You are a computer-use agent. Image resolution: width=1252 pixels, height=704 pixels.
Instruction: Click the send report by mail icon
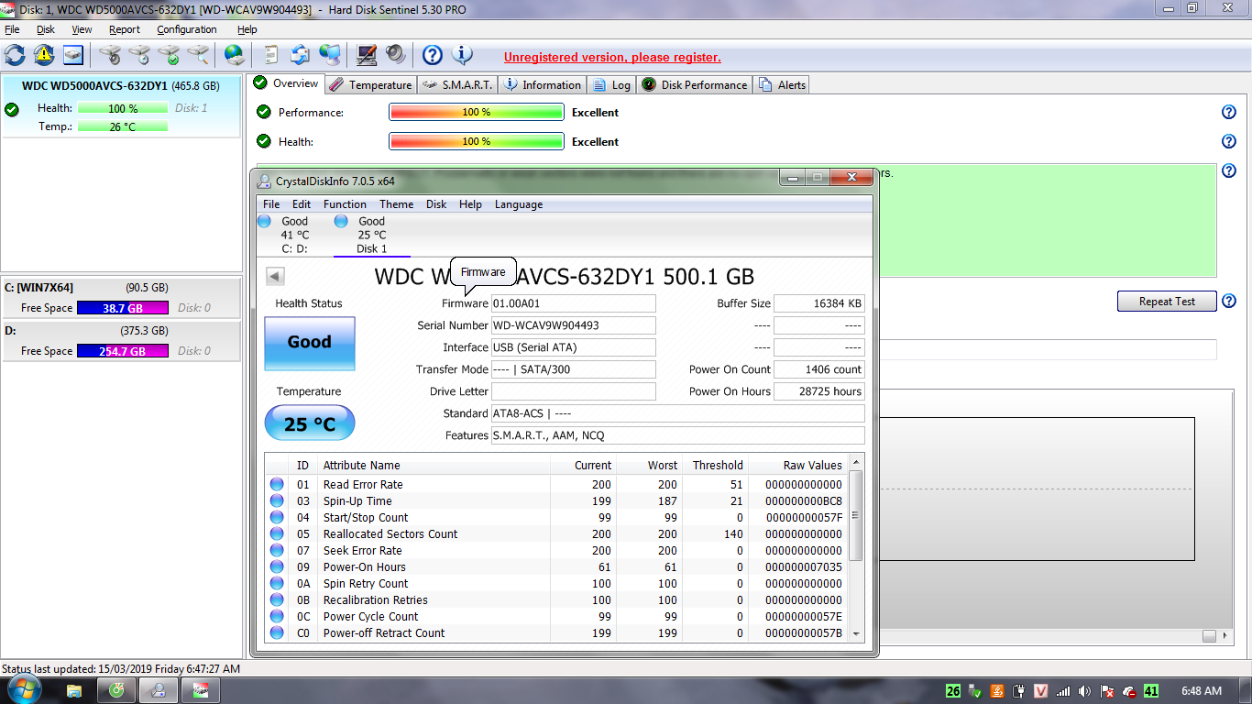(x=300, y=55)
